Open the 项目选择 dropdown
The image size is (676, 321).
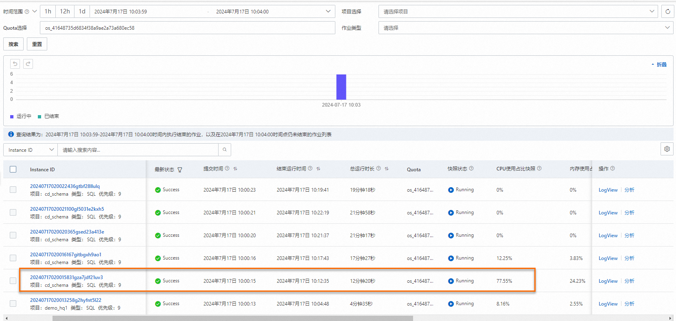click(518, 11)
